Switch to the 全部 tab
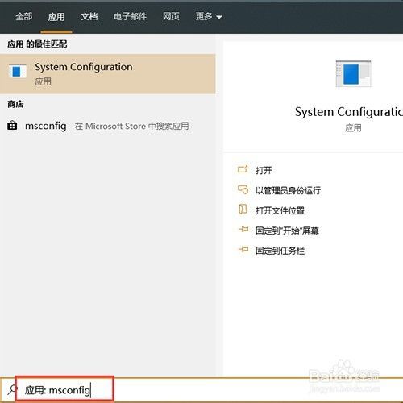The image size is (403, 403). coord(23,17)
